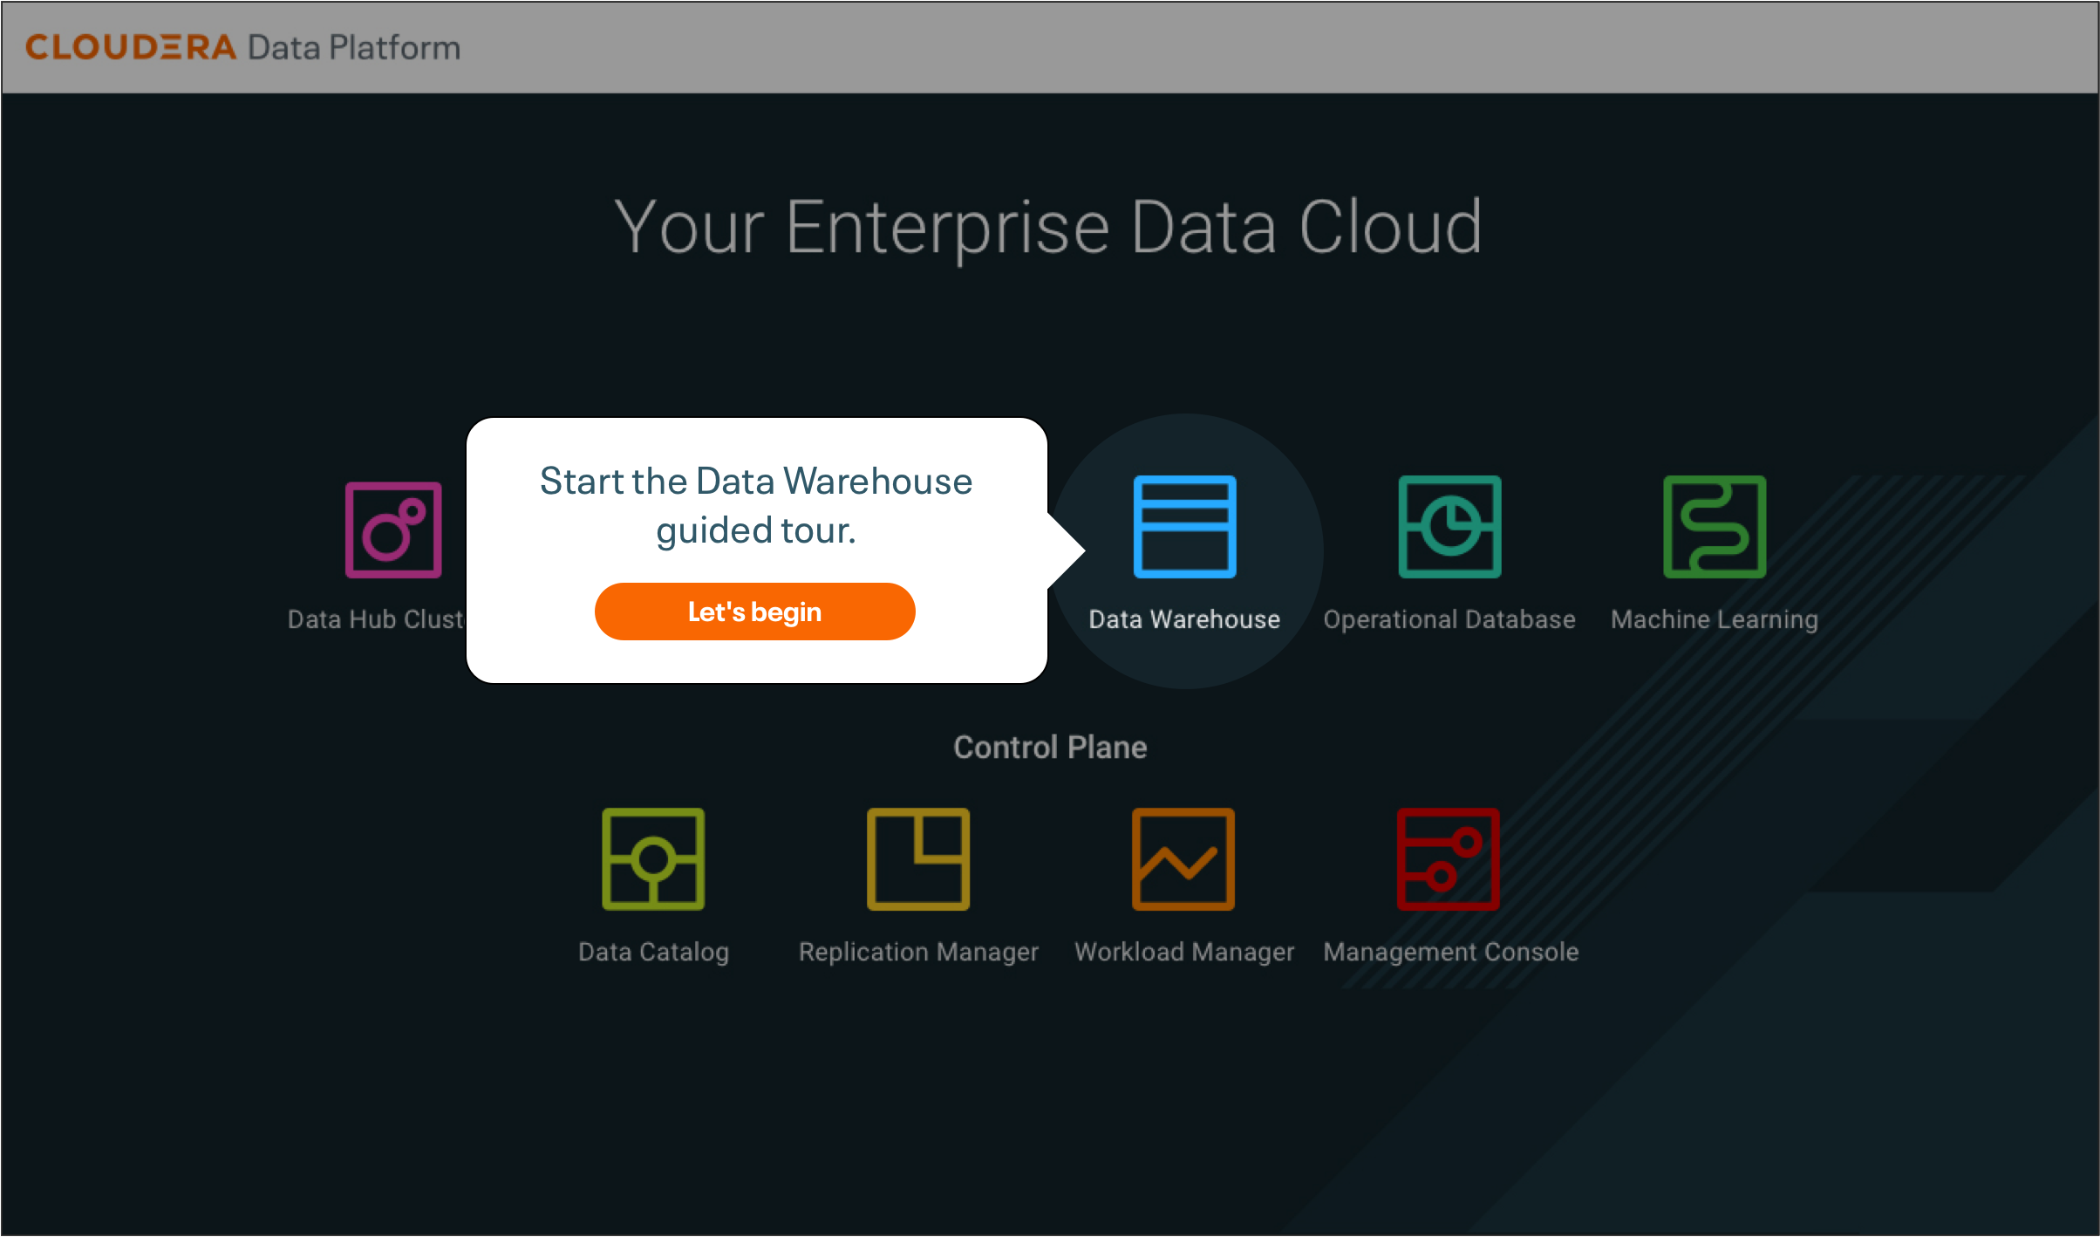The image size is (2100, 1237).
Task: Click the Workload Manager label
Action: point(1183,951)
